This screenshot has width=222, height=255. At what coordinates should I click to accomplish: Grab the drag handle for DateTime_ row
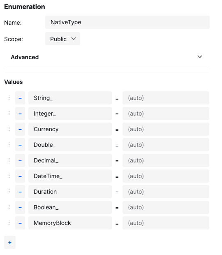(x=9, y=176)
